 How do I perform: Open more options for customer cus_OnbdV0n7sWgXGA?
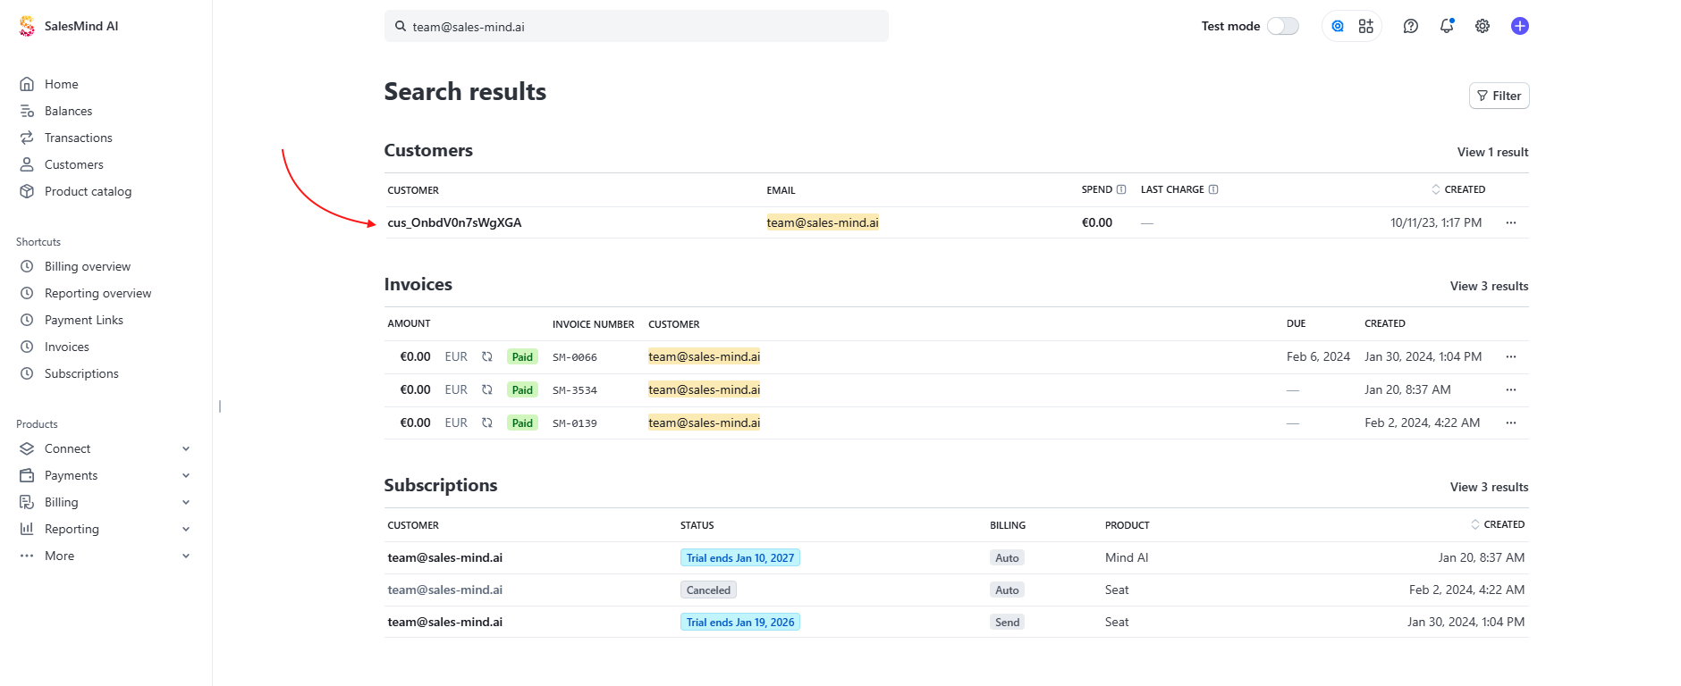1510,222
